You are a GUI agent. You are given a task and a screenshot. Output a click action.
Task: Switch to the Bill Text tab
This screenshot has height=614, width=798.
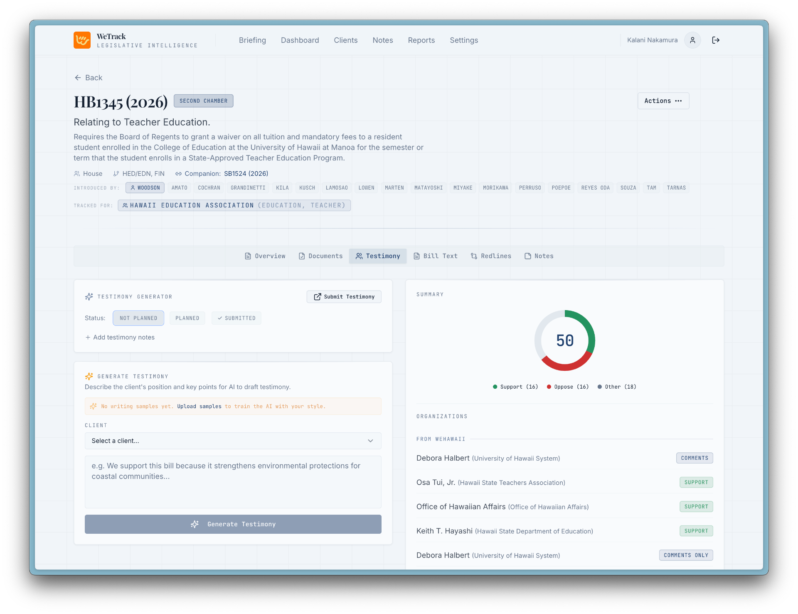point(435,256)
